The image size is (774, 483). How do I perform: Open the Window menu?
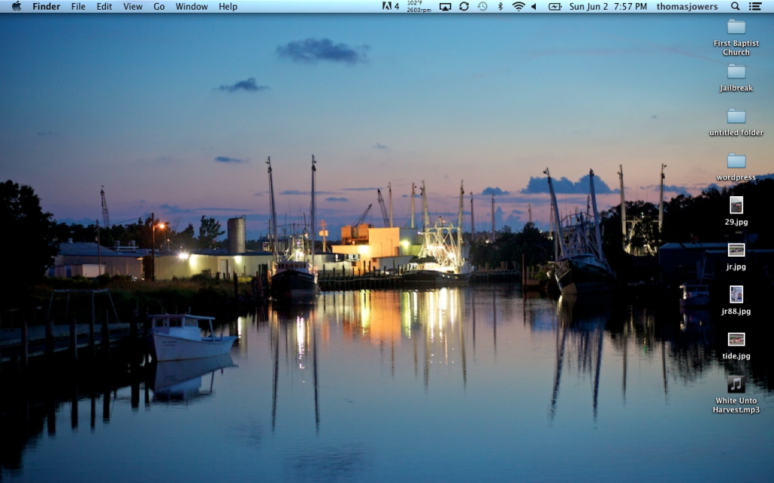click(x=191, y=6)
